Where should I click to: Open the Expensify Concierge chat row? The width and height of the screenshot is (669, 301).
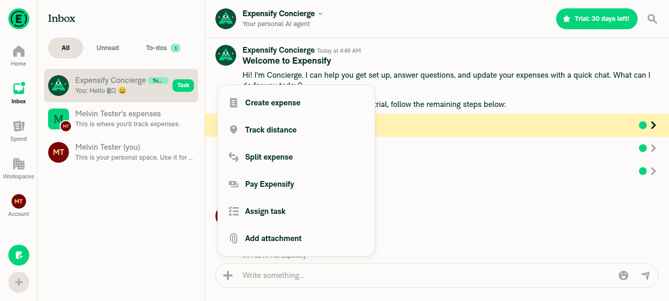click(x=121, y=86)
